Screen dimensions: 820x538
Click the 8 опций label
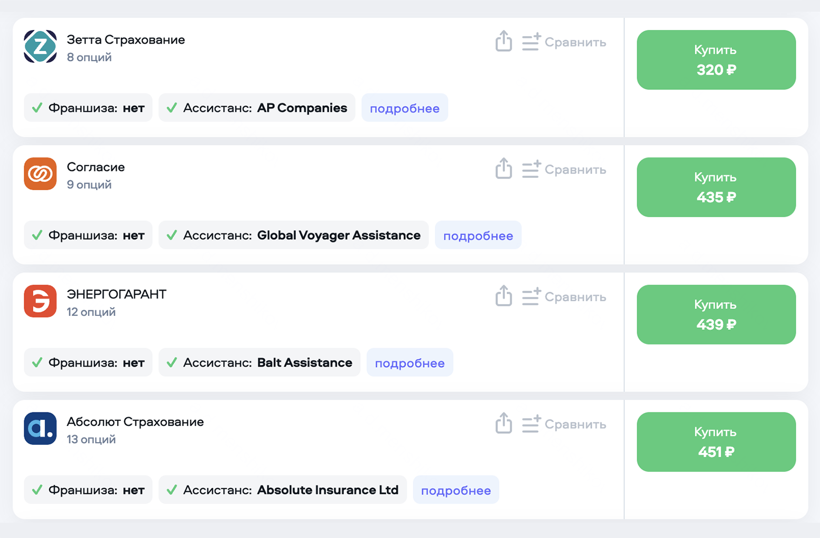[89, 57]
